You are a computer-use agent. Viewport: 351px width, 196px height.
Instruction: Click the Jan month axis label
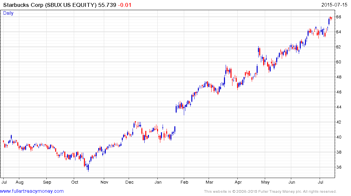click(158, 182)
